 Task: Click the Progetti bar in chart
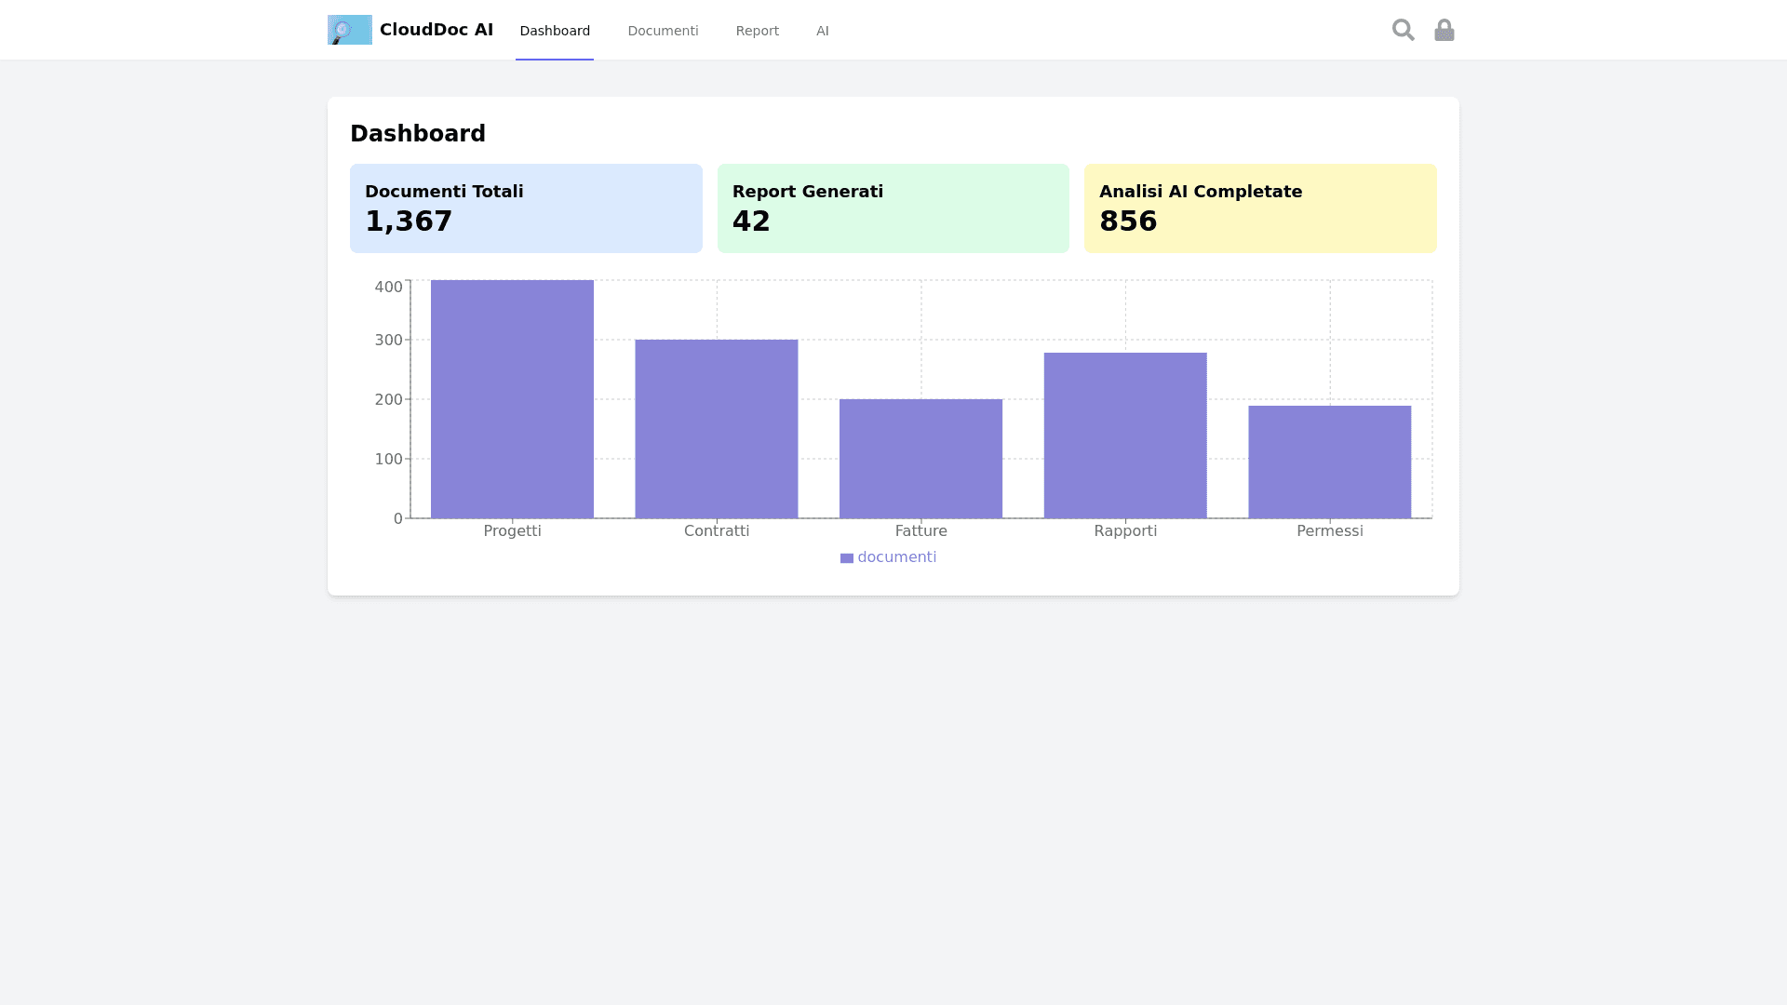point(512,400)
